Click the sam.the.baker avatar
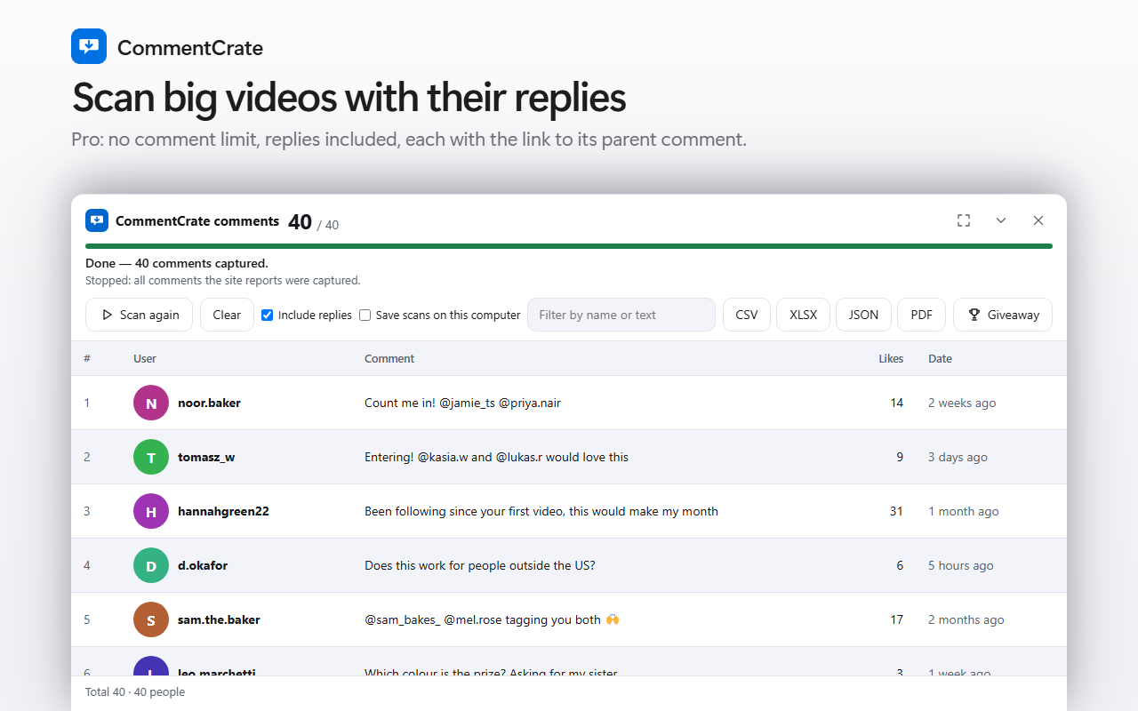The height and width of the screenshot is (711, 1138). [x=151, y=619]
